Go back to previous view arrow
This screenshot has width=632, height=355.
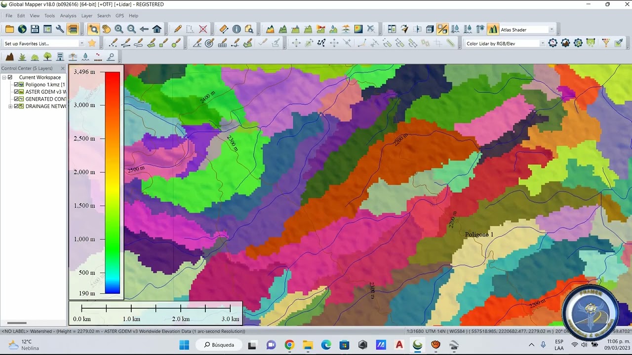tap(144, 30)
